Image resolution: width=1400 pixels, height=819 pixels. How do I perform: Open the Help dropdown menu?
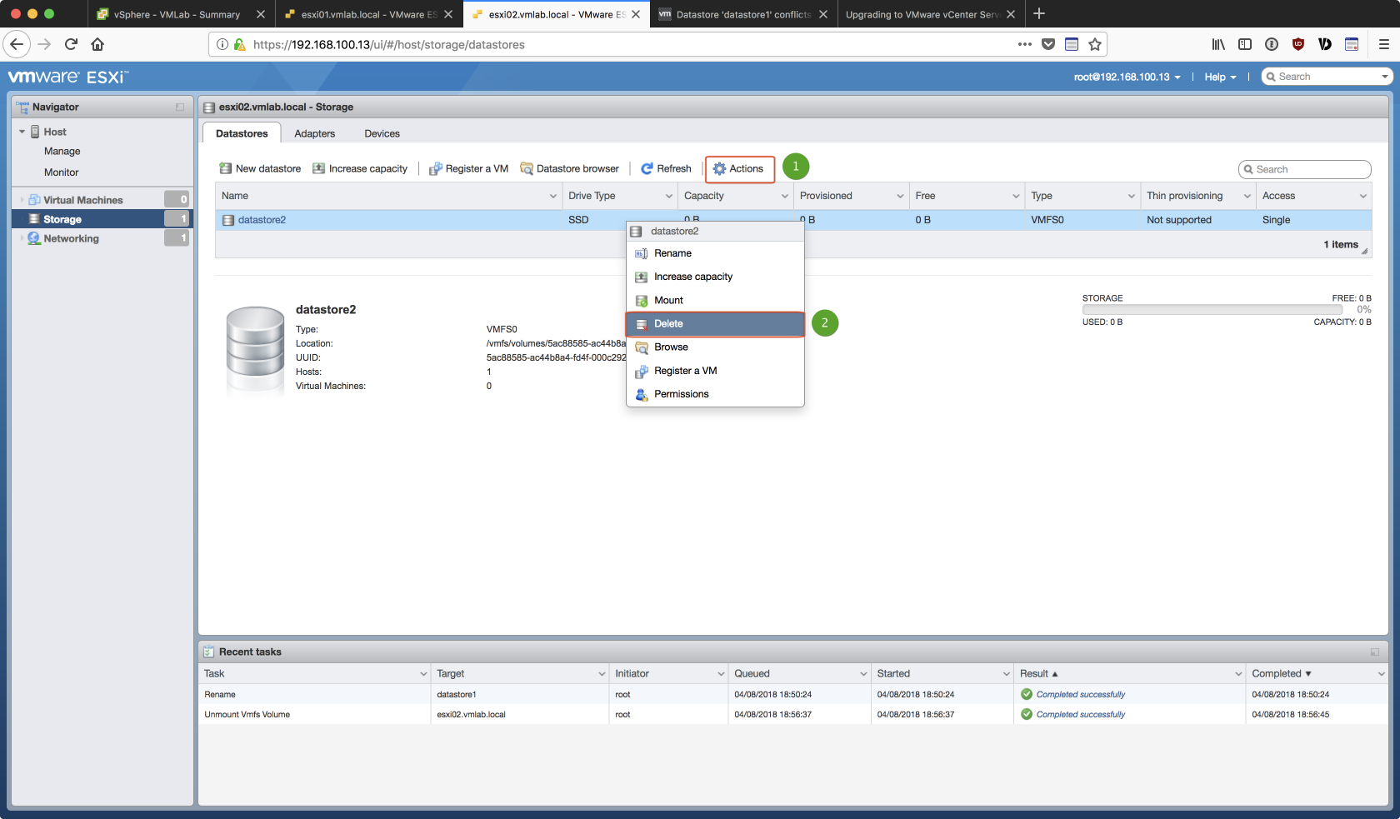click(1220, 77)
